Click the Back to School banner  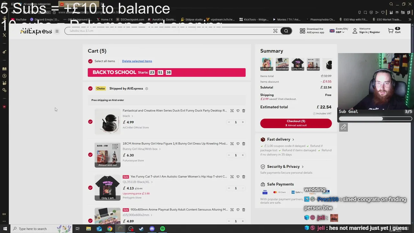(167, 72)
